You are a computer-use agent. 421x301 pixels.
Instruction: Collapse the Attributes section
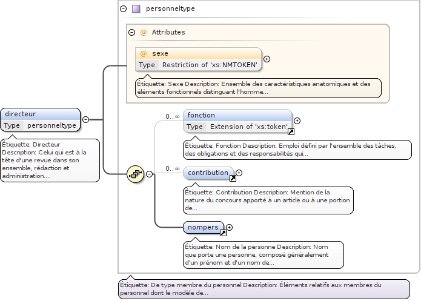click(131, 32)
